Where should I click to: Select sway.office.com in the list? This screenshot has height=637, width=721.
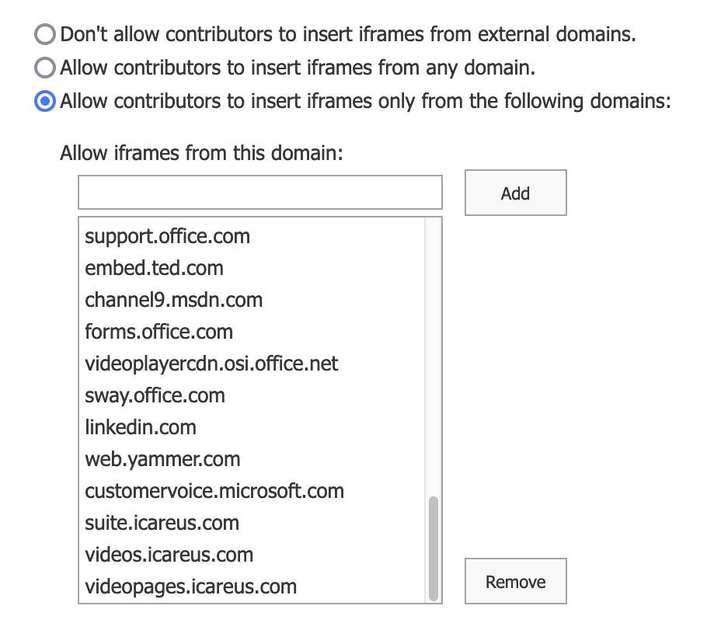pyautogui.click(x=155, y=395)
